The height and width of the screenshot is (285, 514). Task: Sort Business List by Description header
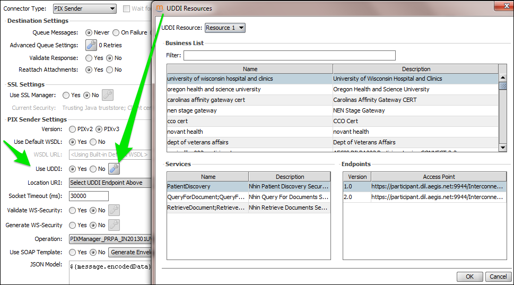pos(416,69)
